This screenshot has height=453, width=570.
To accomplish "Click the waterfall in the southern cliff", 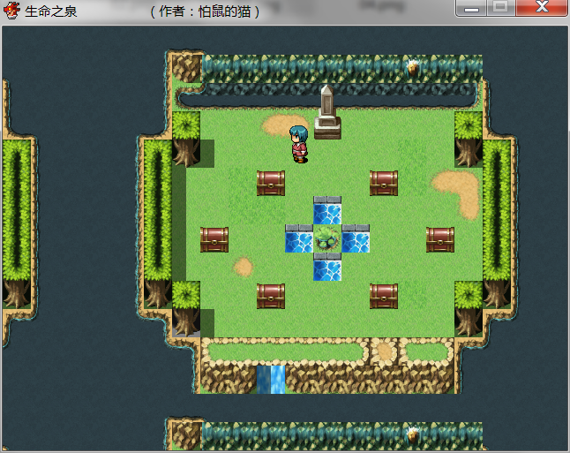I will click(x=271, y=380).
